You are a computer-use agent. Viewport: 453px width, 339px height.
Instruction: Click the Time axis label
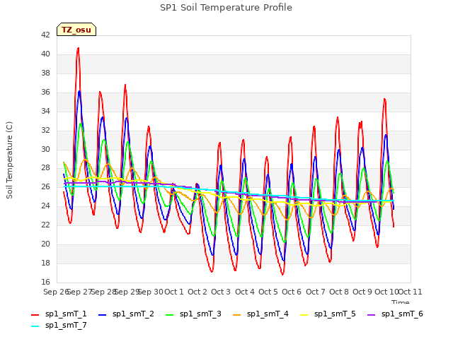tap(401, 302)
